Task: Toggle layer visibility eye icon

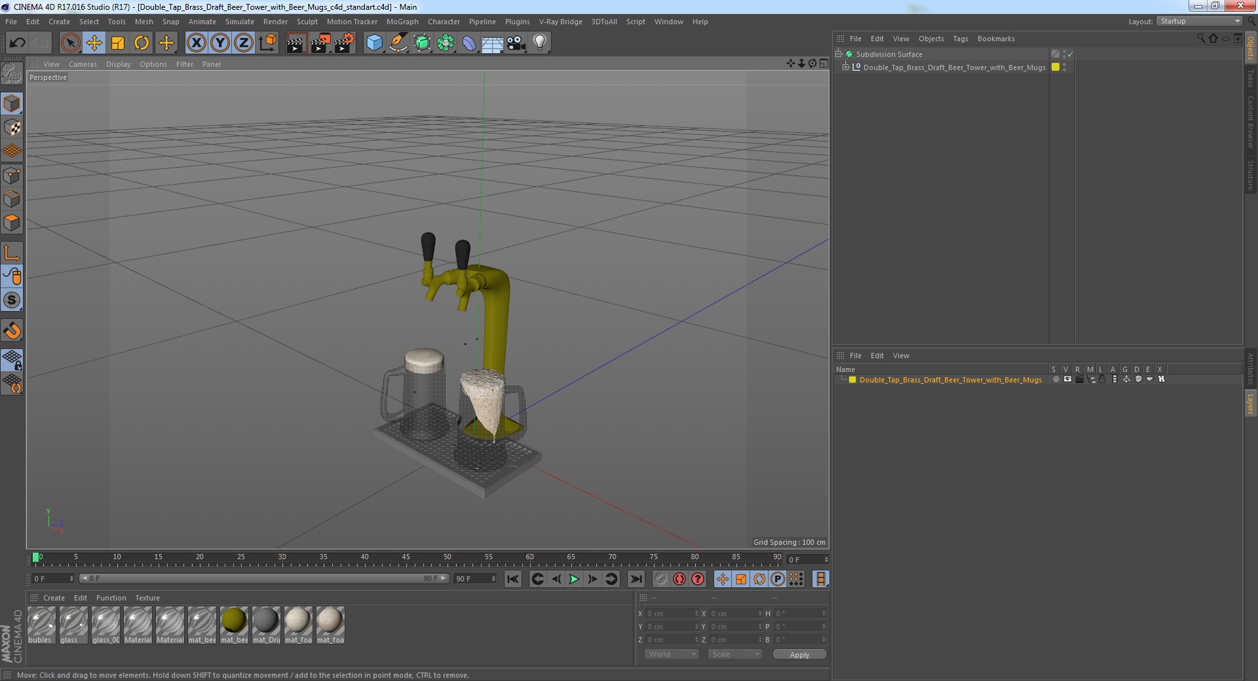Action: [x=1067, y=379]
